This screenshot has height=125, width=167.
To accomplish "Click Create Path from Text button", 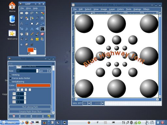I will click(x=30, y=112).
